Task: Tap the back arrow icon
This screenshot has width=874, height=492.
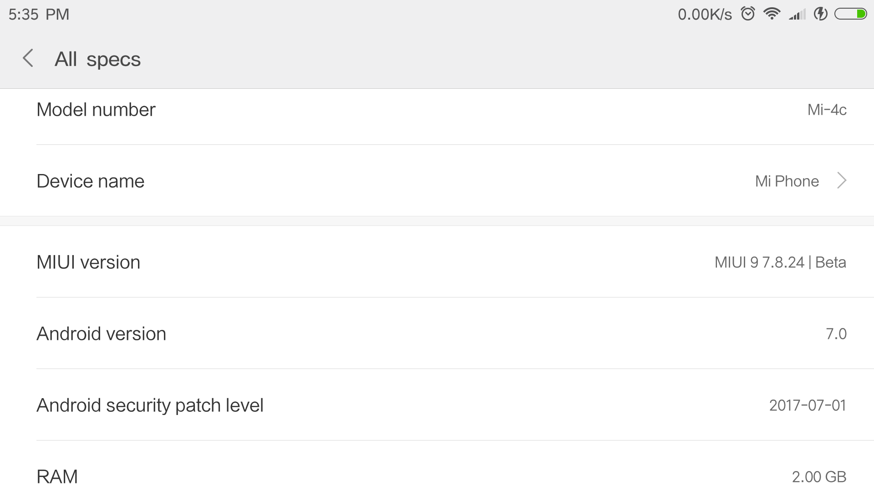Action: click(28, 58)
